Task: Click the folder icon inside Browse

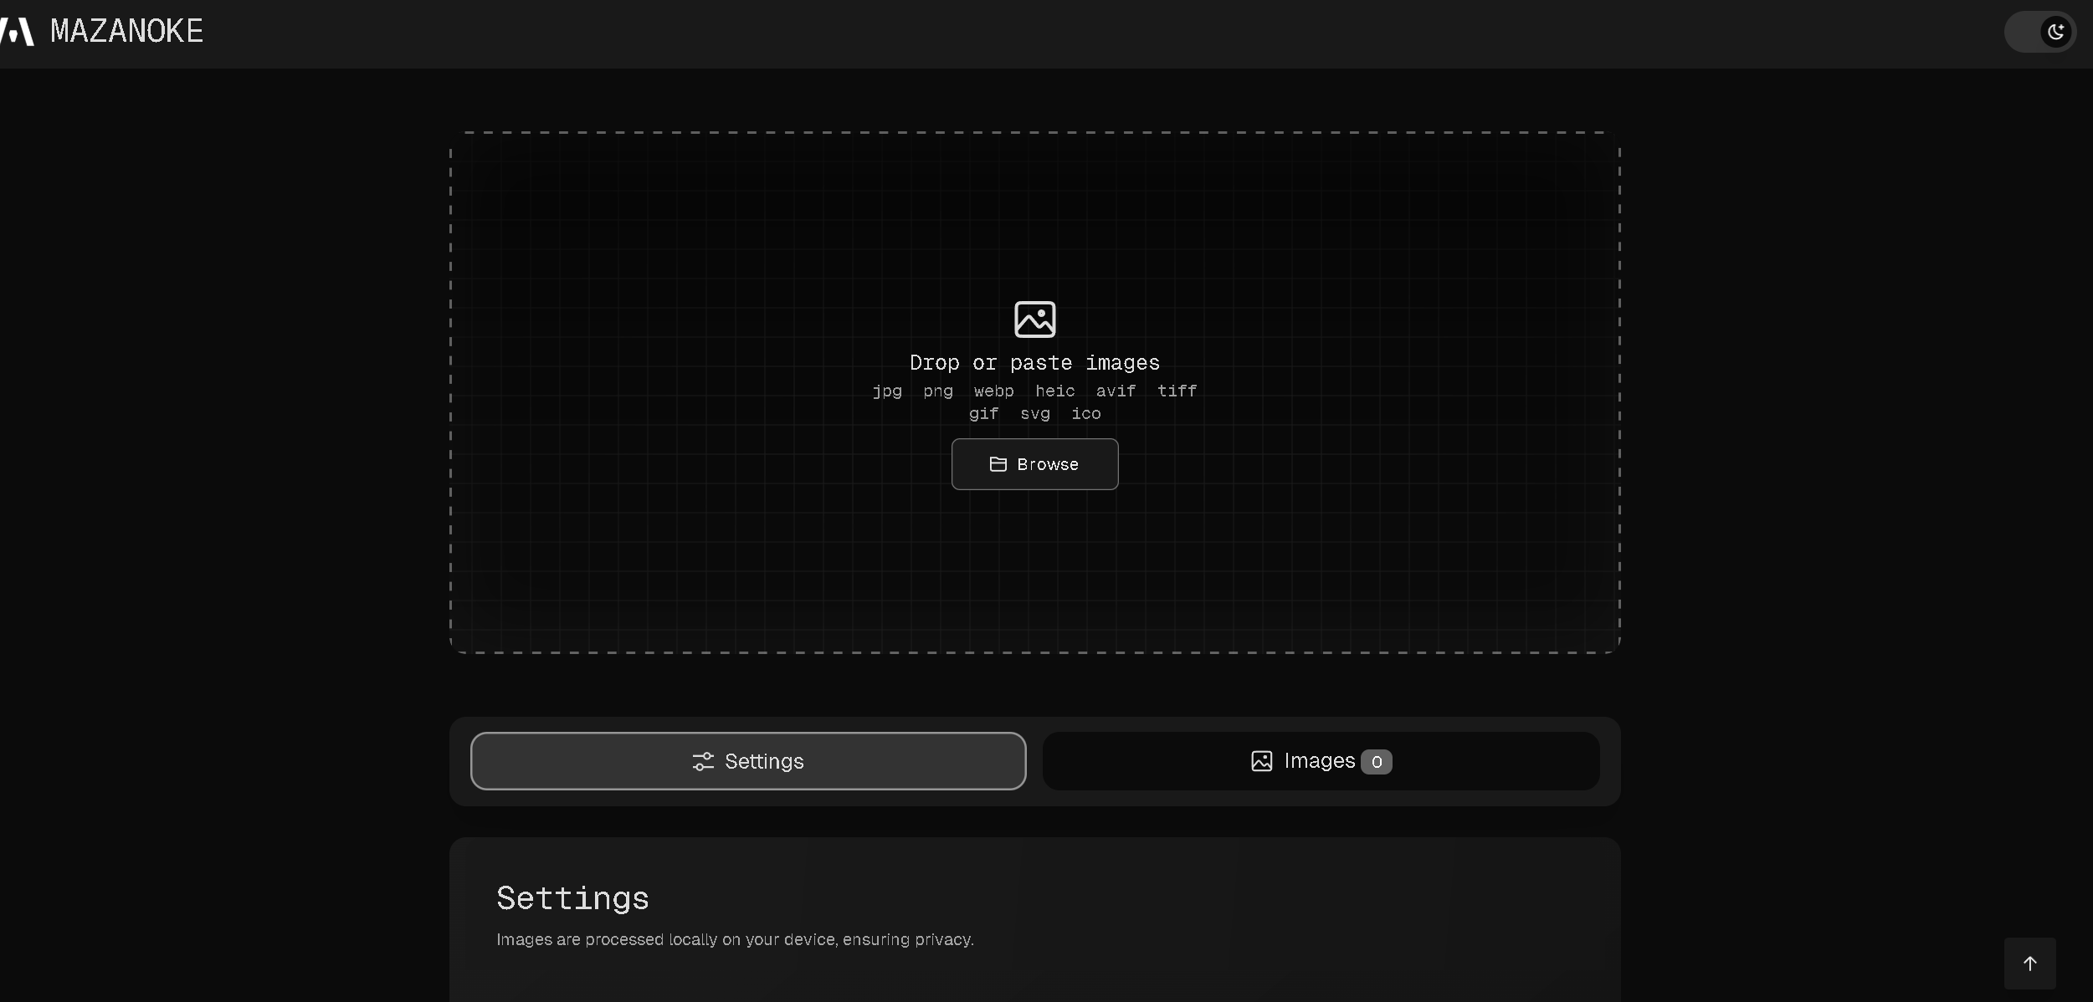Action: [998, 464]
